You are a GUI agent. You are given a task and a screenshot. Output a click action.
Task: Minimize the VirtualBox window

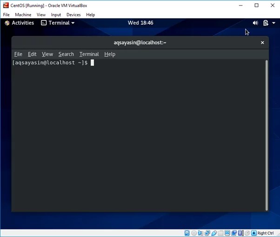[241, 6]
